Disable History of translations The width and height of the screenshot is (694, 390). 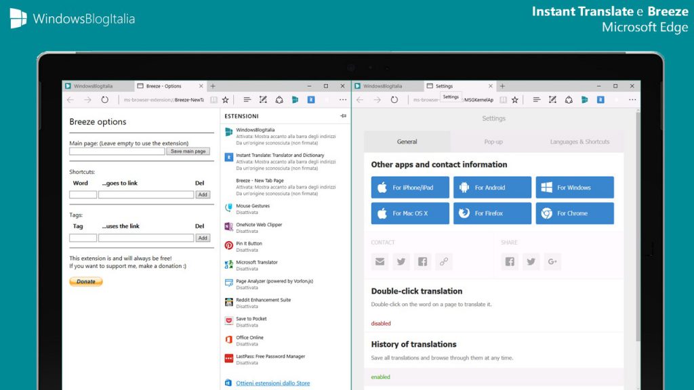[380, 376]
